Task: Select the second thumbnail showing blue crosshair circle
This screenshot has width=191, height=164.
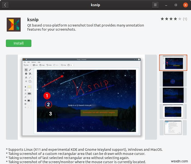Action: point(173,79)
